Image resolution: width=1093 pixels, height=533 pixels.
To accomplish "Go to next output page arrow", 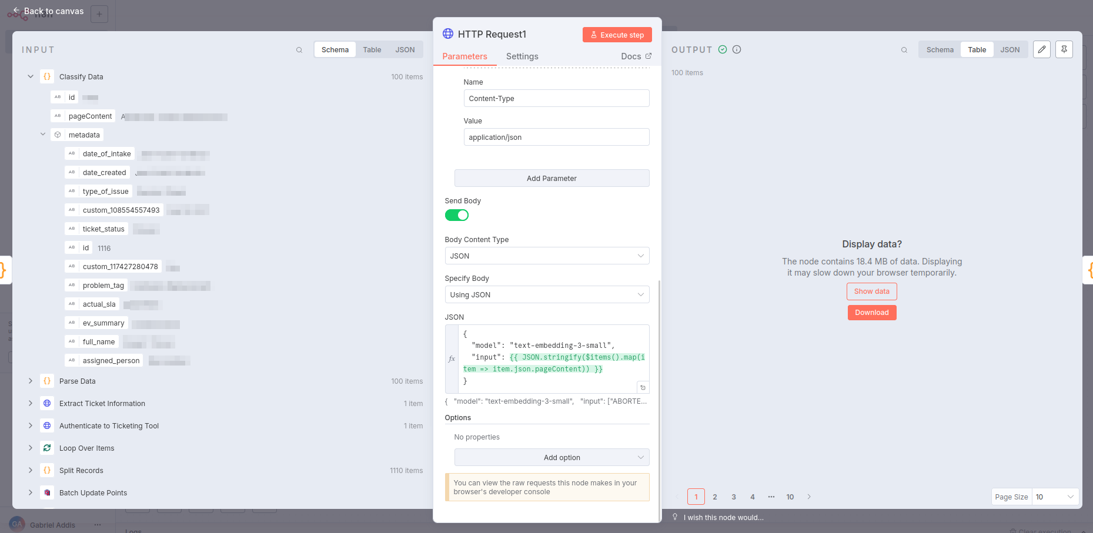I will click(x=809, y=497).
